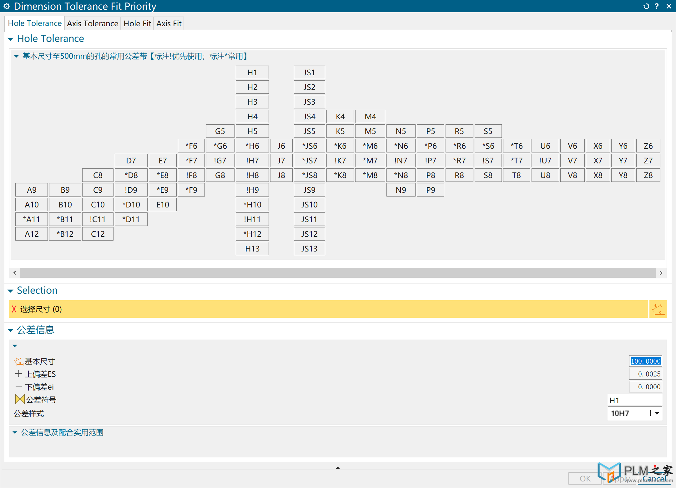
Task: Open the 公差样式 dropdown showing 10H7
Action: coord(635,413)
